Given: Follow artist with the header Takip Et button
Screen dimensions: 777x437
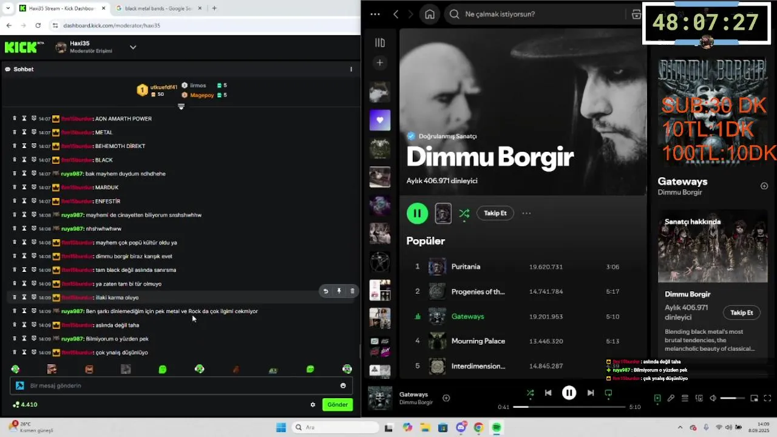Looking at the screenshot, I should tap(495, 213).
